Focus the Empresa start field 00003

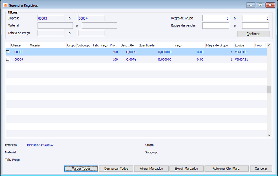point(51,18)
